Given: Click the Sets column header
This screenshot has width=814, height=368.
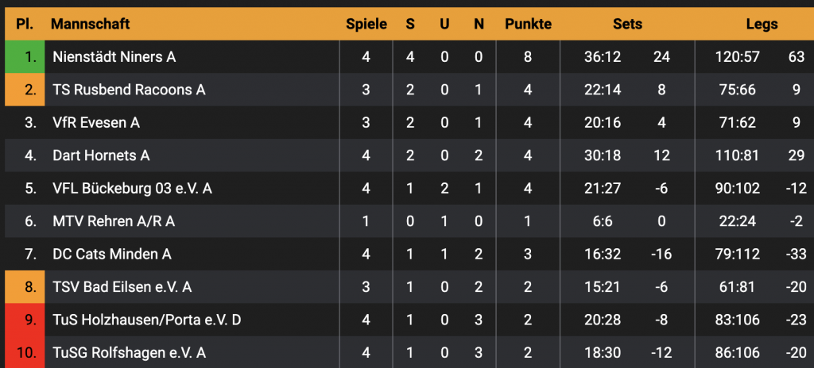Looking at the screenshot, I should coord(627,24).
